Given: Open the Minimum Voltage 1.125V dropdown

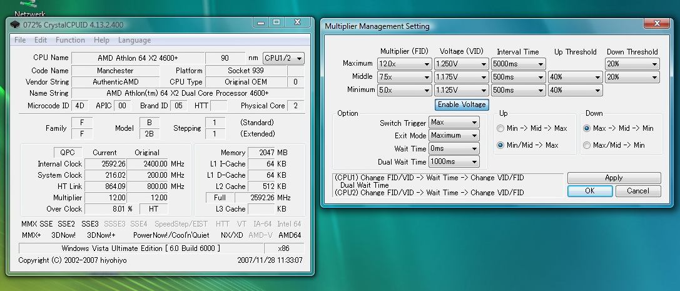Looking at the screenshot, I should [462, 89].
